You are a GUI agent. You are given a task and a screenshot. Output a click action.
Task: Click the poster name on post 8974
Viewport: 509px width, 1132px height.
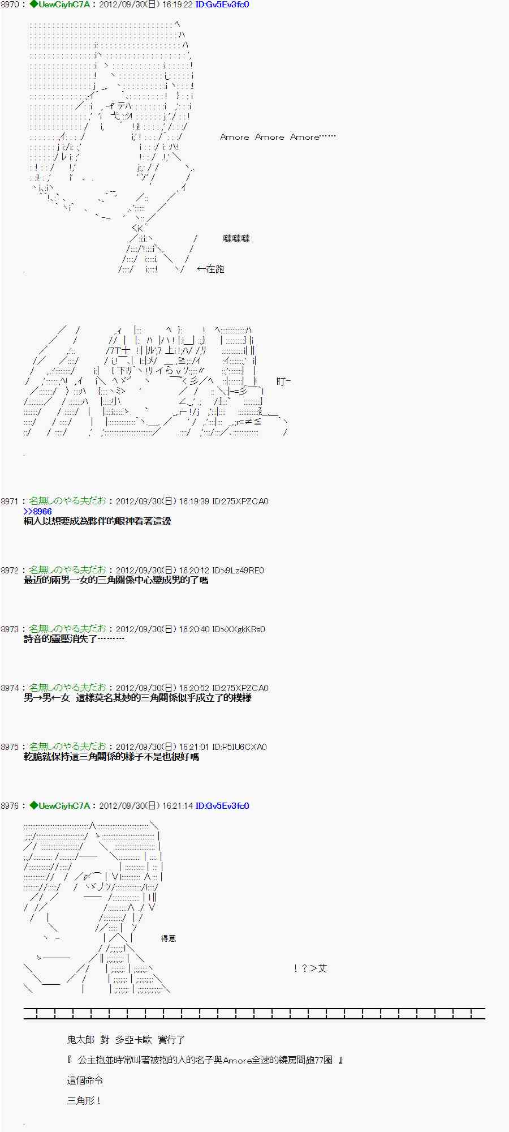tap(67, 688)
